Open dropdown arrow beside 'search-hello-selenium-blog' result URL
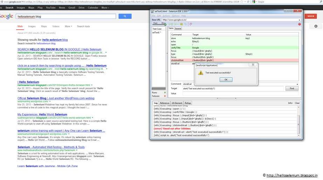Screen dimensions: 323x180 point(106,53)
